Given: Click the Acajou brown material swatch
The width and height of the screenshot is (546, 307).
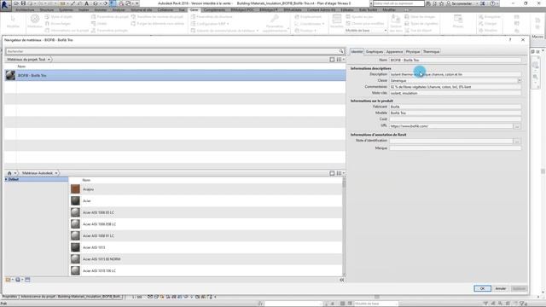Looking at the screenshot, I should [75, 189].
